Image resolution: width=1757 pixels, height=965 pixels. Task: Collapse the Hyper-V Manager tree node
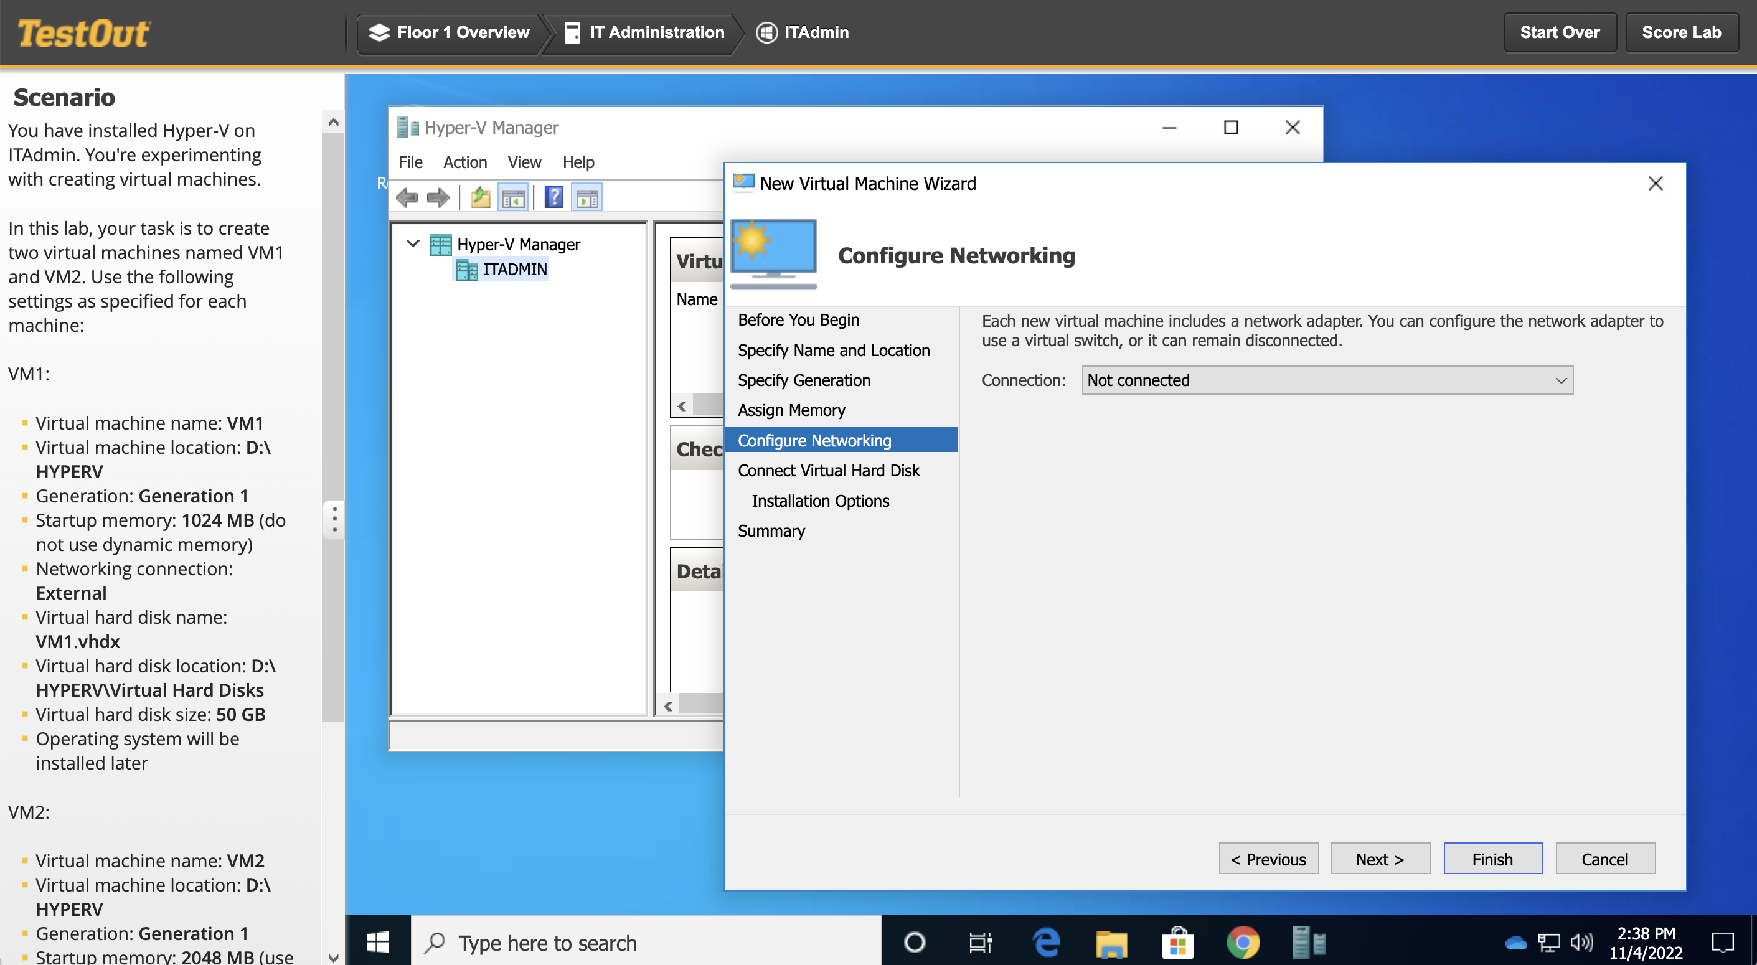412,243
